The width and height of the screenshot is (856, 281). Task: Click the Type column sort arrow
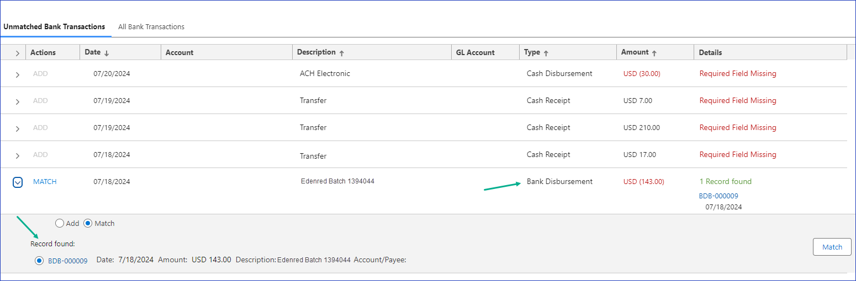[546, 53]
